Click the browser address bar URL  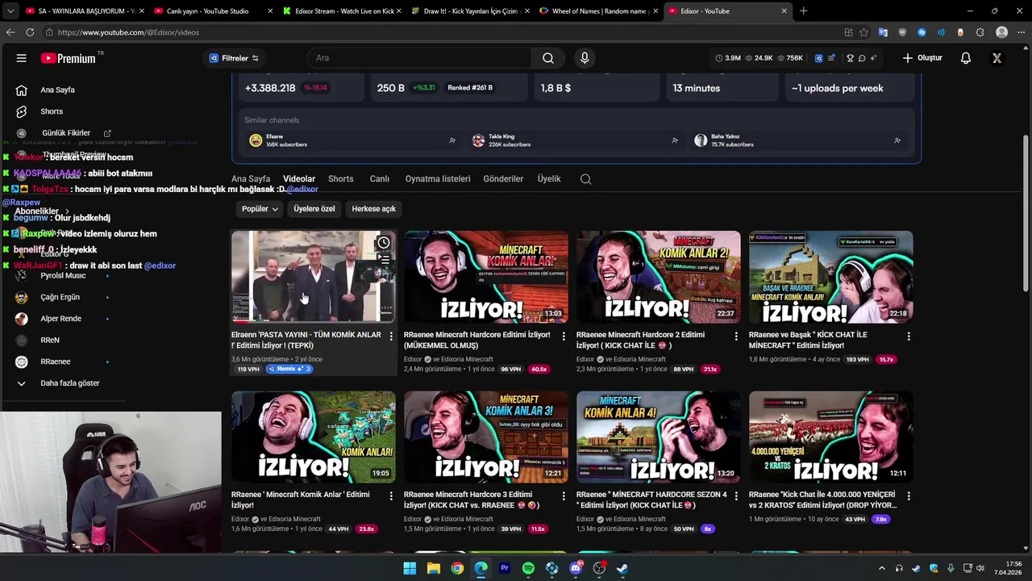click(128, 32)
